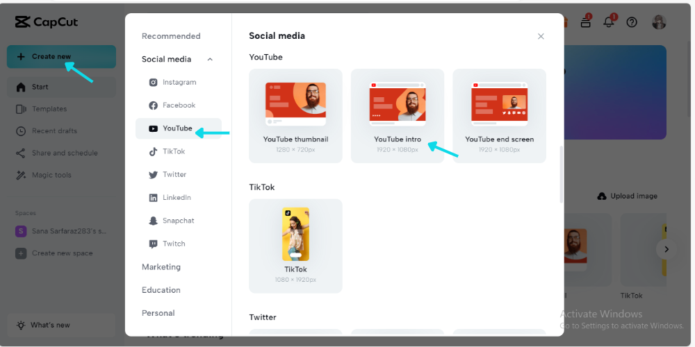Click the TikTok note icon in the list
The width and height of the screenshot is (695, 347).
[154, 152]
